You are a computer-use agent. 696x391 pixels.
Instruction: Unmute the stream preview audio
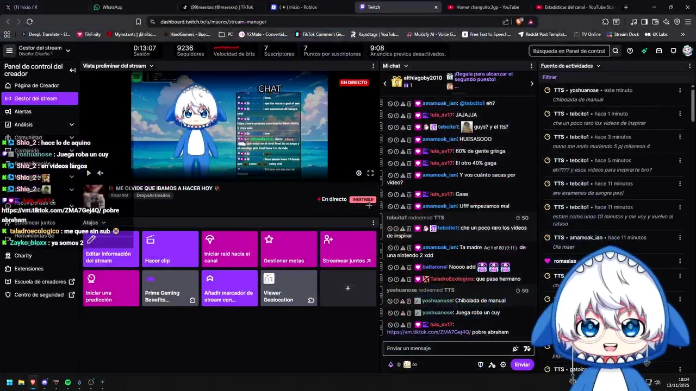click(x=100, y=173)
